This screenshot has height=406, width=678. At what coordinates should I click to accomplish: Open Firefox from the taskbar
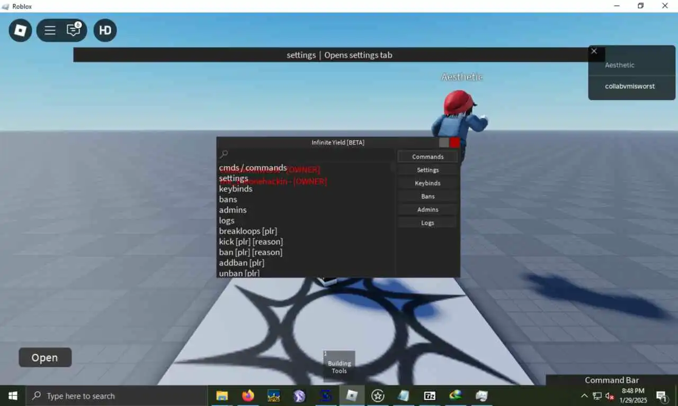tap(248, 395)
